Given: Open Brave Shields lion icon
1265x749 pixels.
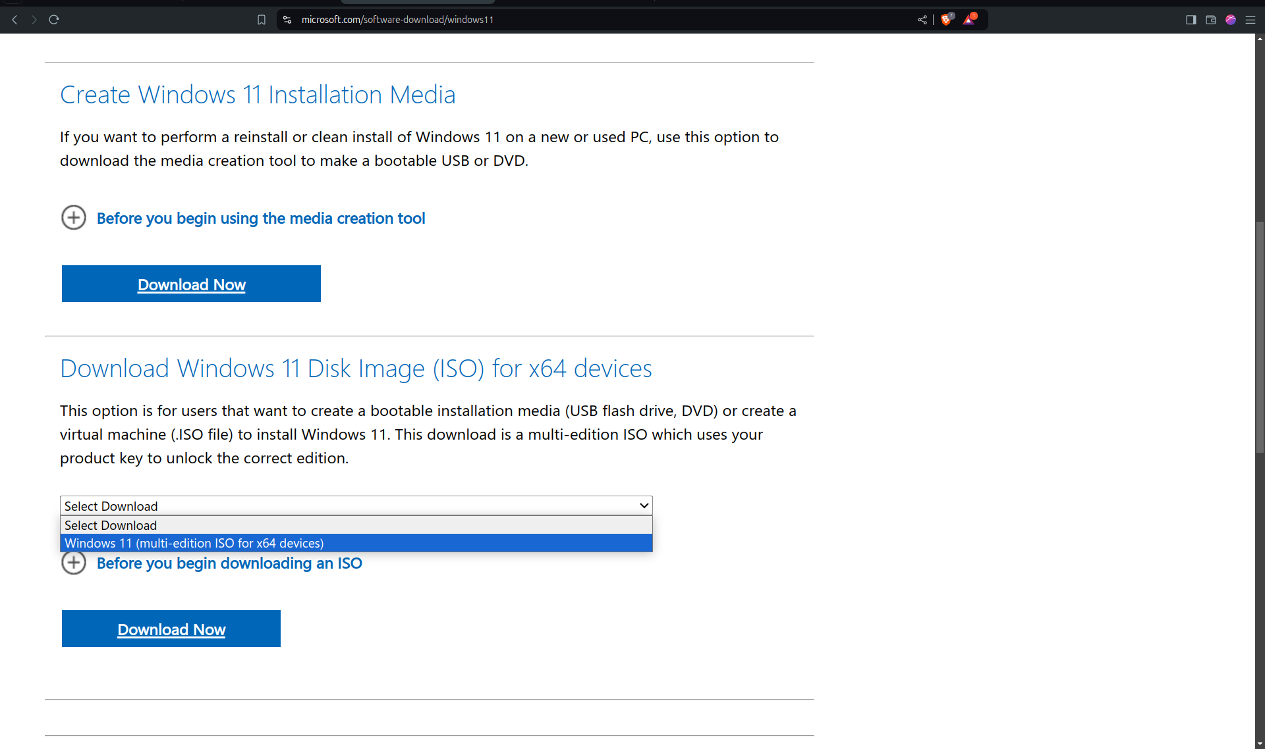Looking at the screenshot, I should tap(947, 20).
